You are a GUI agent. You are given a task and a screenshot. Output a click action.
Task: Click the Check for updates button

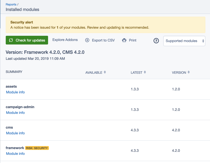click(27, 40)
